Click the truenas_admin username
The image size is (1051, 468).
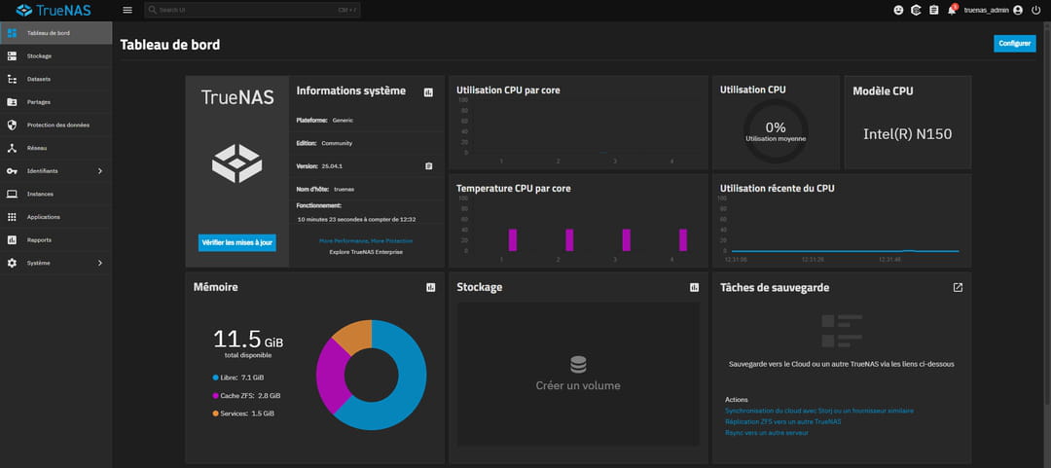click(x=988, y=10)
